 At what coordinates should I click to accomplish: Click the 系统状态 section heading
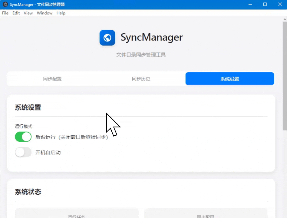28,192
